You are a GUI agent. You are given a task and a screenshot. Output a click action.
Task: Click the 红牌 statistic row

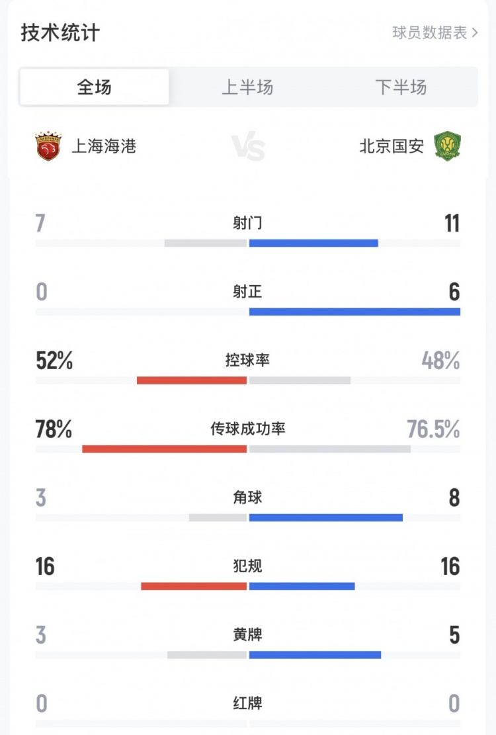pyautogui.click(x=248, y=704)
